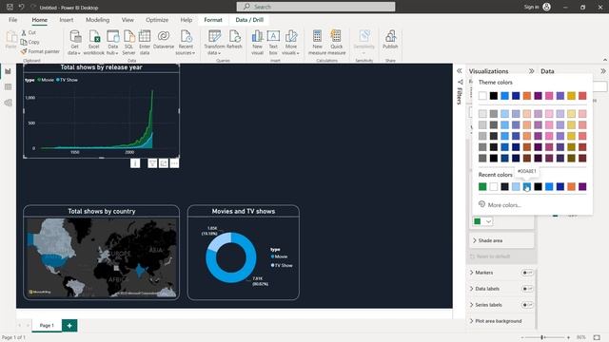Add a Text box

(273, 43)
